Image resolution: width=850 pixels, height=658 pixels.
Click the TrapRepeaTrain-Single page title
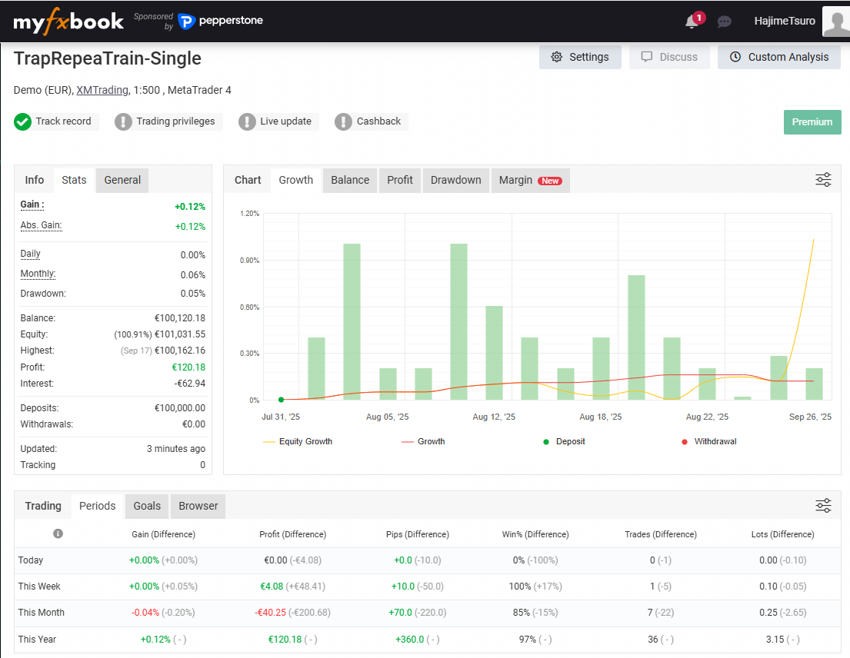coord(108,58)
